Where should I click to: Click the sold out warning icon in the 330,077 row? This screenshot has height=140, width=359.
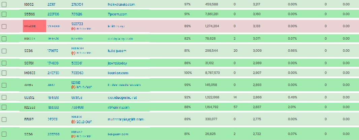73,122
